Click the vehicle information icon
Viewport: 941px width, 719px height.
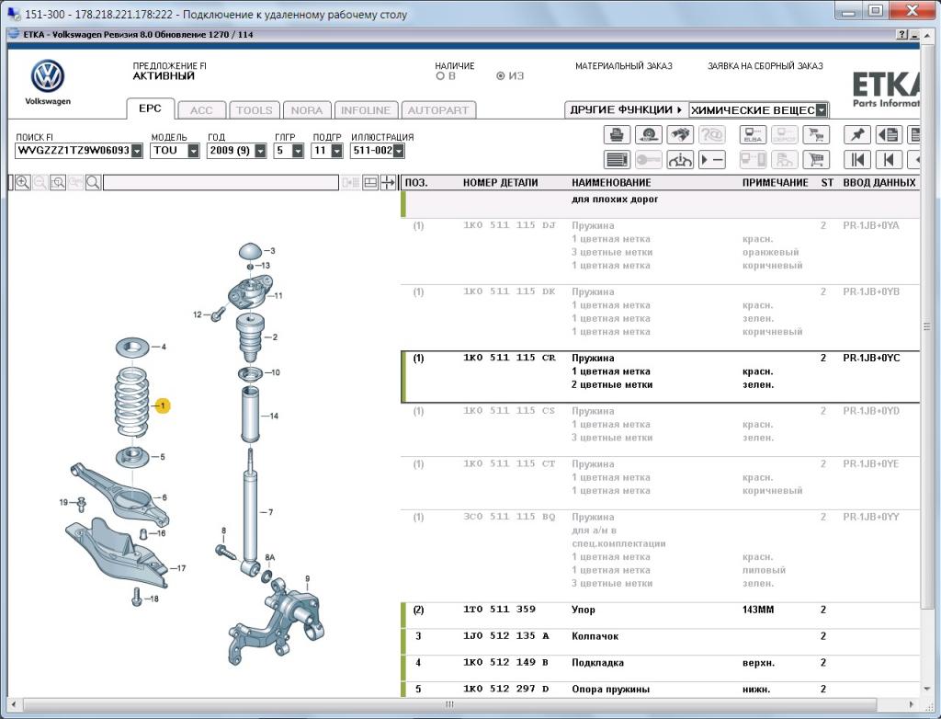679,160
